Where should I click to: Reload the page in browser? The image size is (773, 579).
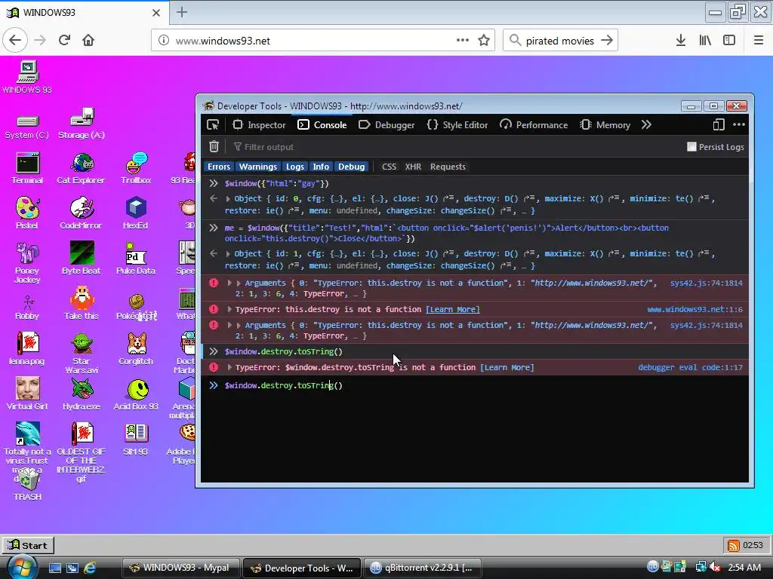(65, 41)
